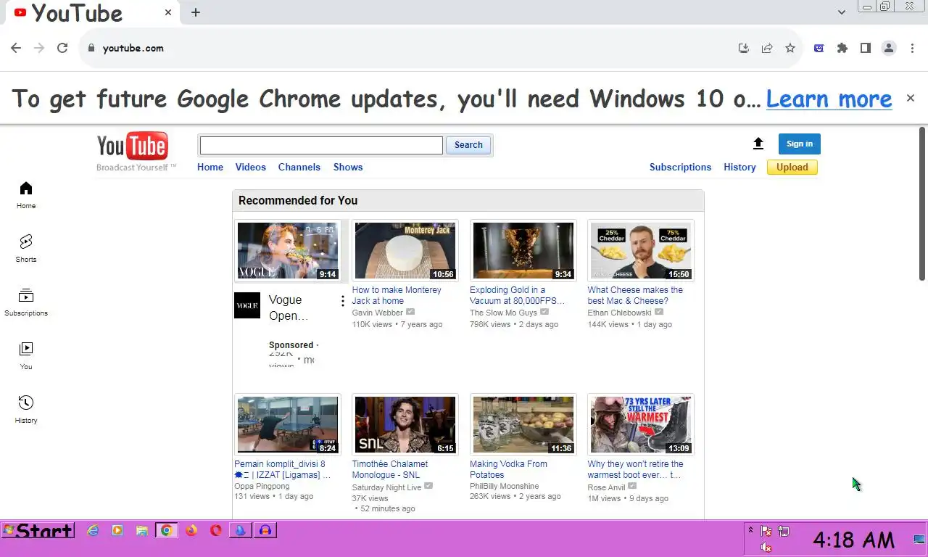928x557 pixels.
Task: Click the purple extension icon in toolbar
Action: 819,48
